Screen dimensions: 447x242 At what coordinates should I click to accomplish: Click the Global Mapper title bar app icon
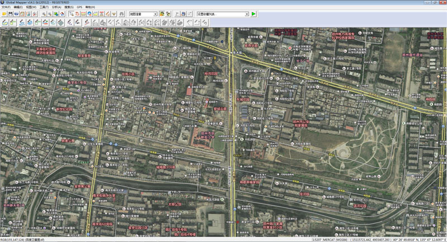point(3,2)
